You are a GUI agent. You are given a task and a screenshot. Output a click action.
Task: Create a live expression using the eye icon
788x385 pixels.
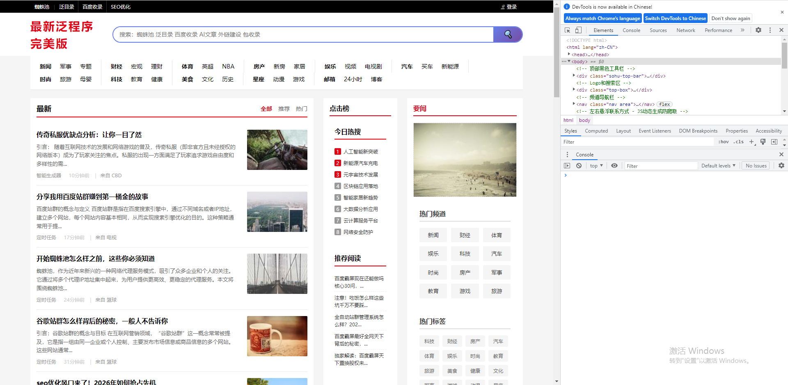(614, 165)
